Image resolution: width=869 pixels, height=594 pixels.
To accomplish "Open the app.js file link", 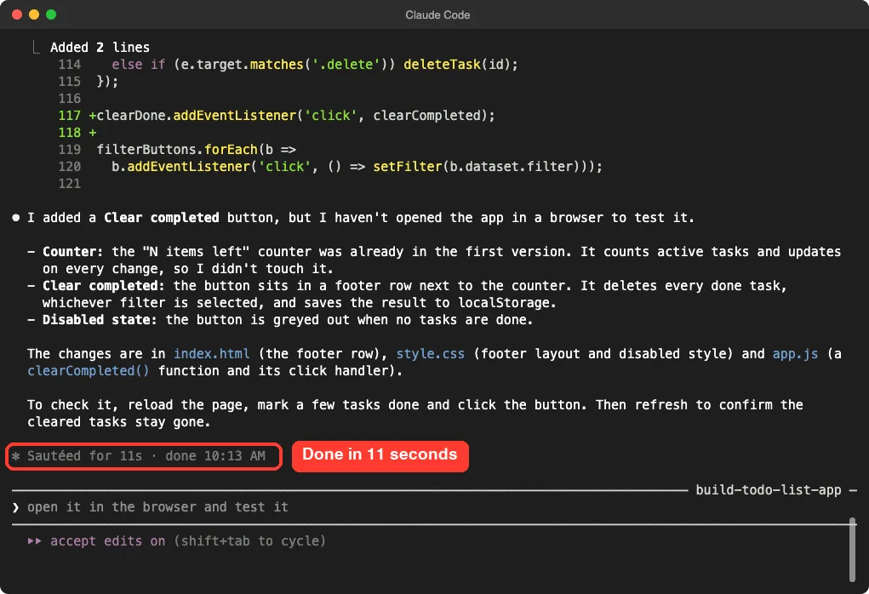I will [x=795, y=353].
